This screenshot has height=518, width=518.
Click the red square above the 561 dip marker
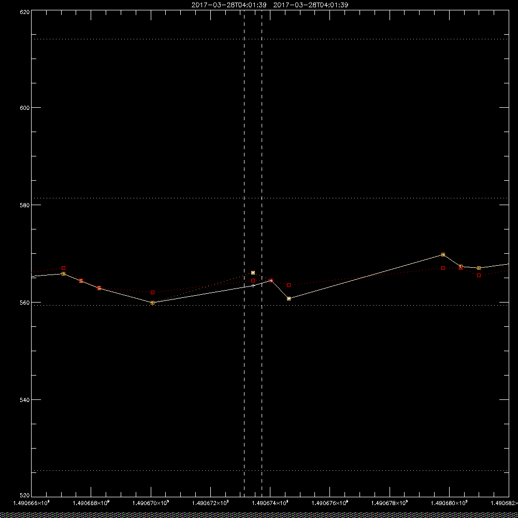pos(289,285)
